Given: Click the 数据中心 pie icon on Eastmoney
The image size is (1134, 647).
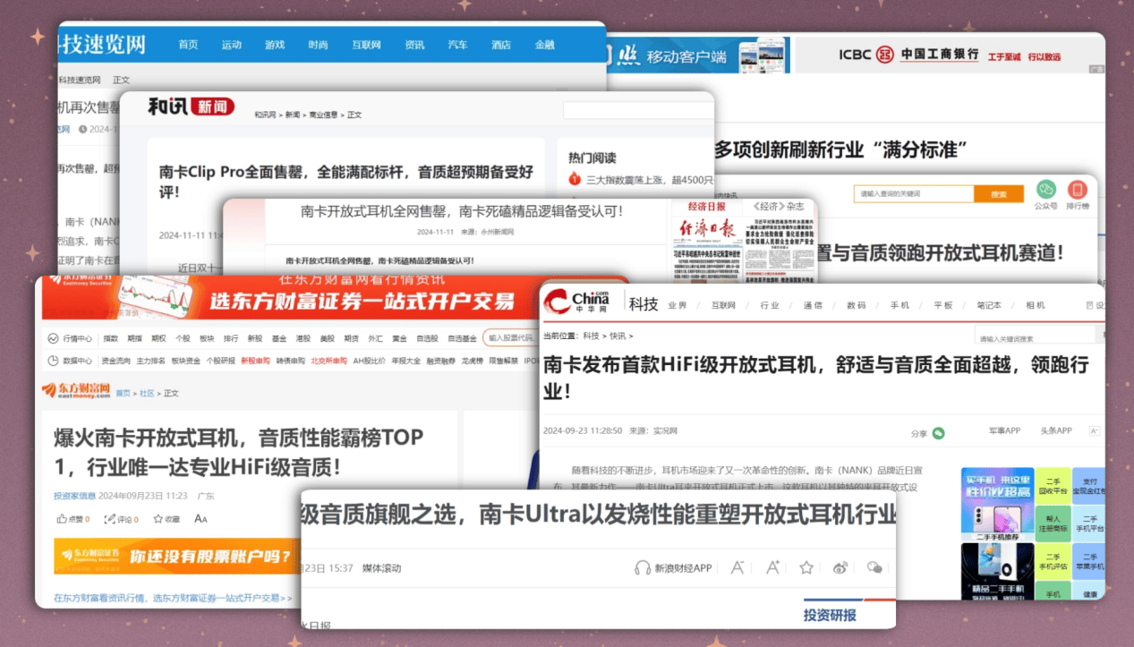Looking at the screenshot, I should (x=54, y=361).
